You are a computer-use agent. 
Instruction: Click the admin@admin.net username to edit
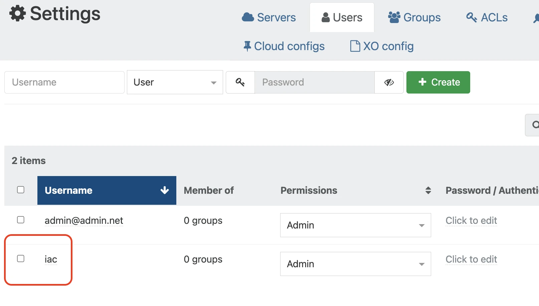coord(84,220)
